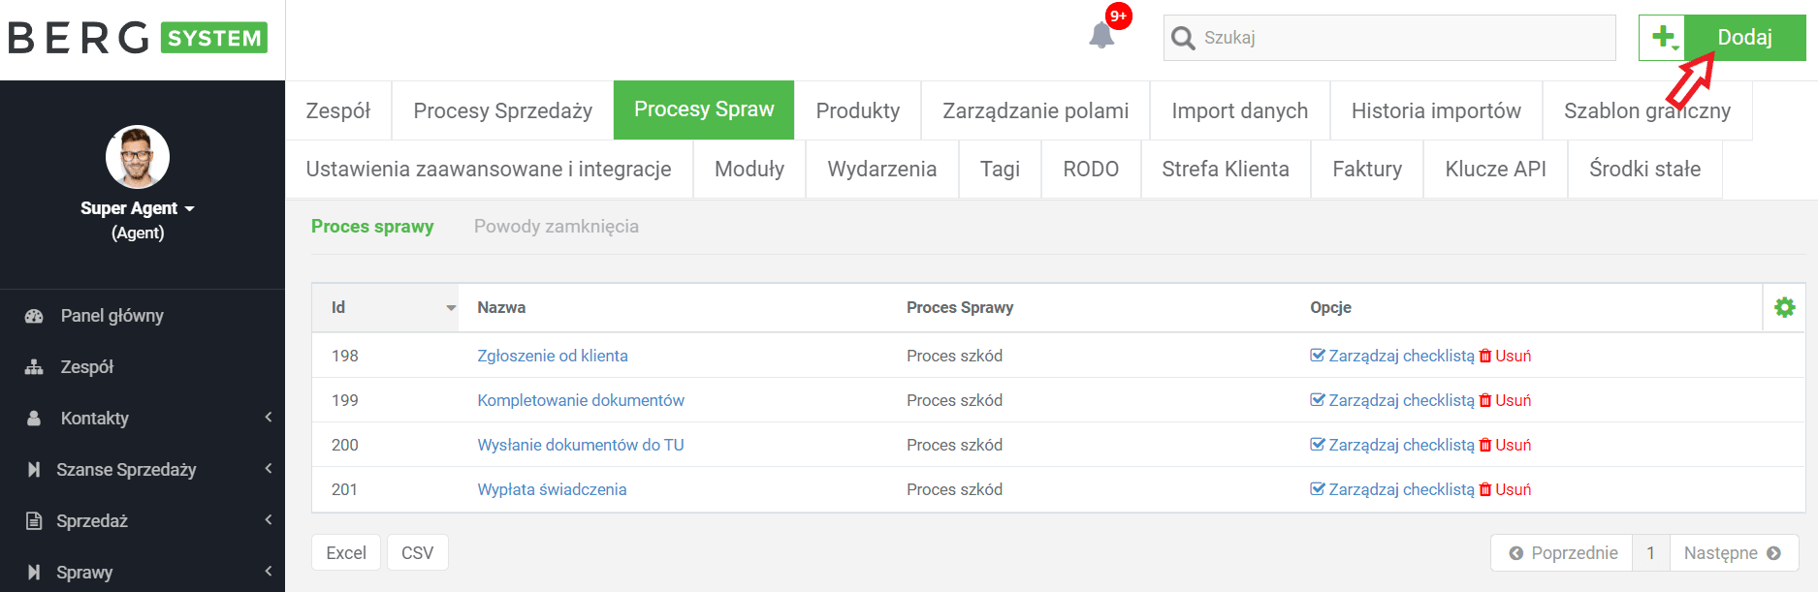Delete the Zgłoszenie od klienta row
The height and width of the screenshot is (592, 1818).
pos(1505,356)
